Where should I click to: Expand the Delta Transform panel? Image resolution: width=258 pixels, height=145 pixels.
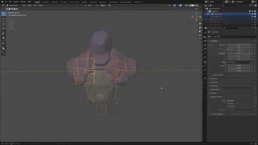point(218,75)
